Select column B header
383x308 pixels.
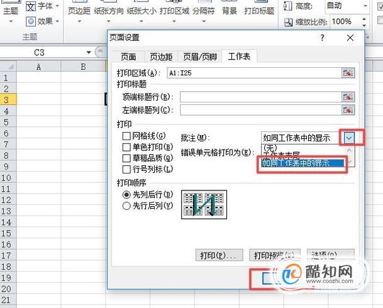[x=83, y=67]
